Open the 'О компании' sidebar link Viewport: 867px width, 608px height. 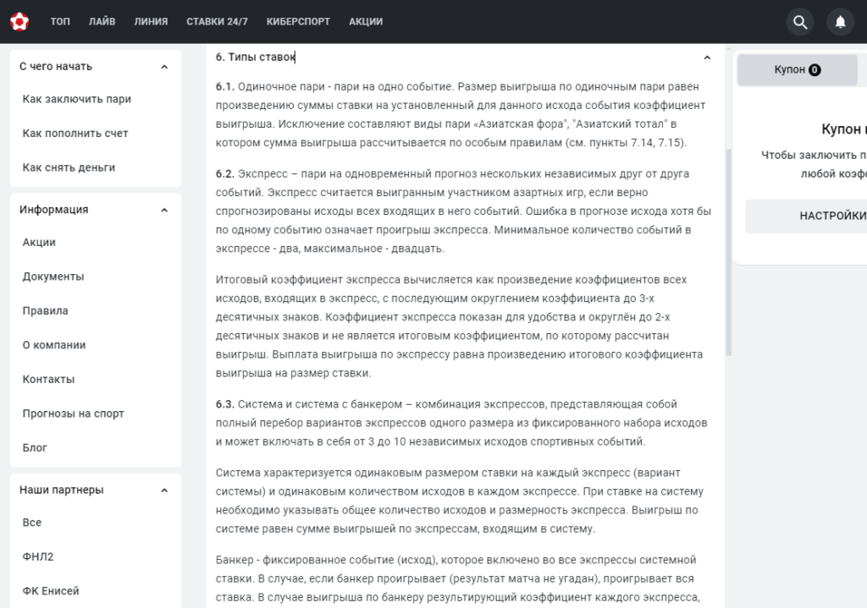[54, 344]
